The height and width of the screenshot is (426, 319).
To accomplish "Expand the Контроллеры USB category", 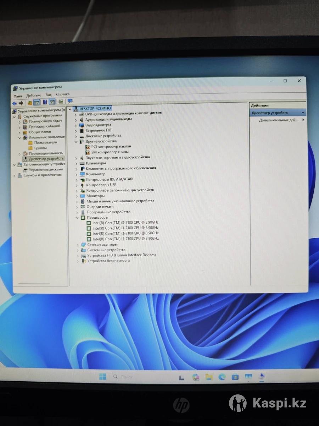I will (77, 185).
